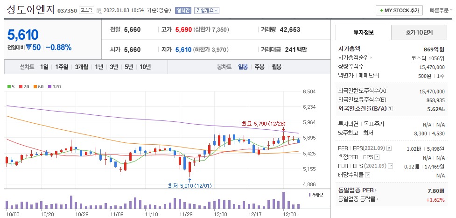Select the 일봉 candlestick chart
Viewport: 456px width, 218px height.
click(x=243, y=67)
